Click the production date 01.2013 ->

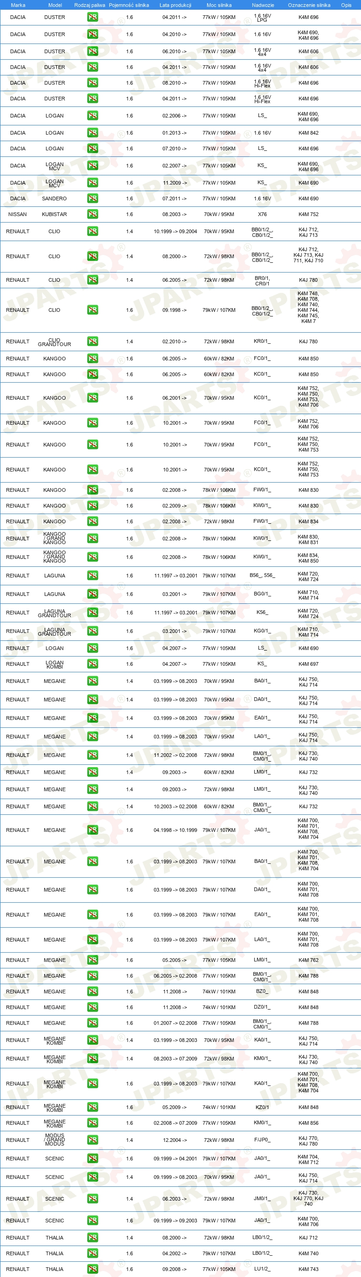(174, 133)
